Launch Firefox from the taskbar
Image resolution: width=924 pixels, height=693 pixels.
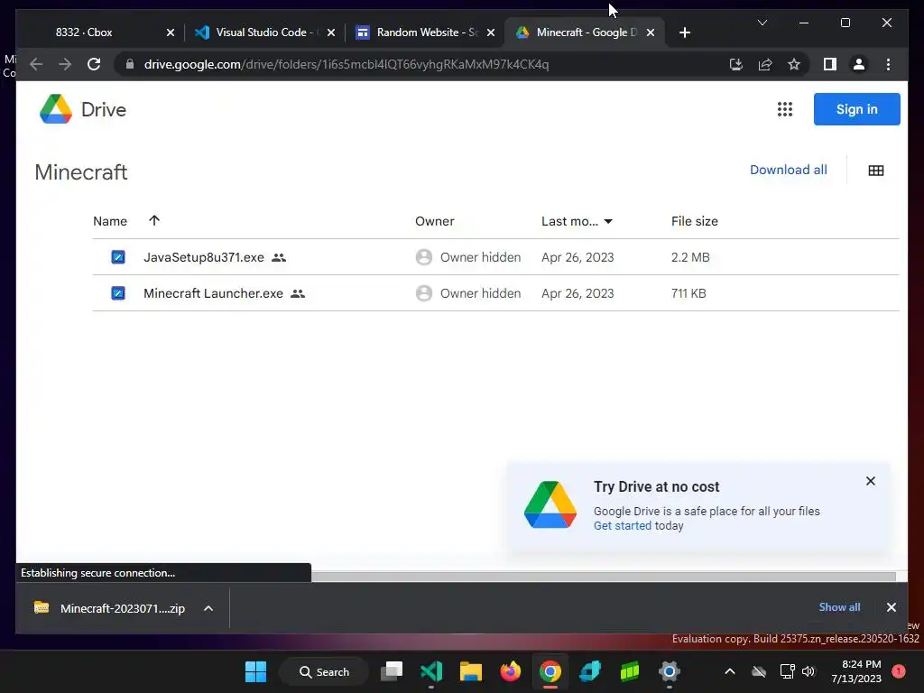point(511,671)
